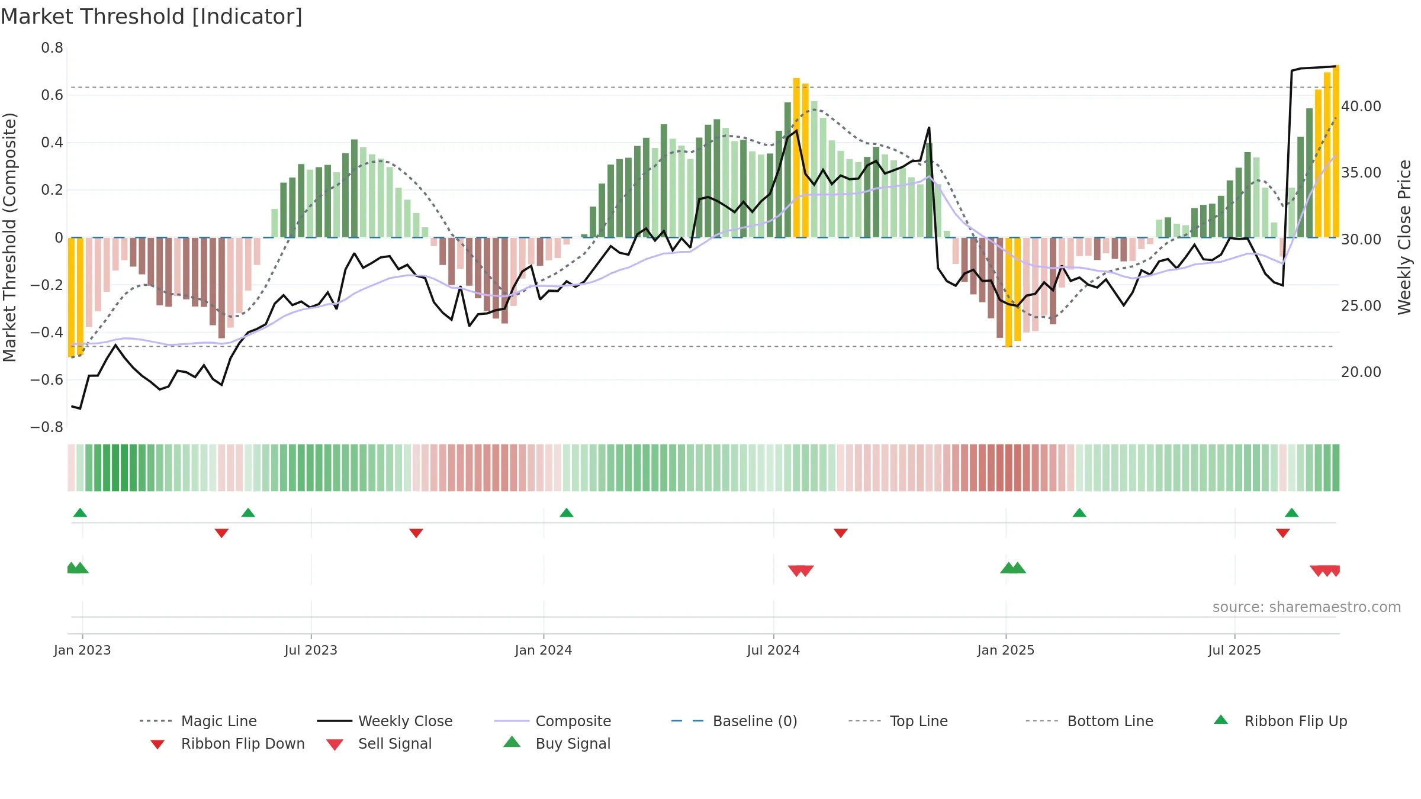Click the 40.00 price axis label
This screenshot has height=799, width=1421.
click(x=1361, y=106)
